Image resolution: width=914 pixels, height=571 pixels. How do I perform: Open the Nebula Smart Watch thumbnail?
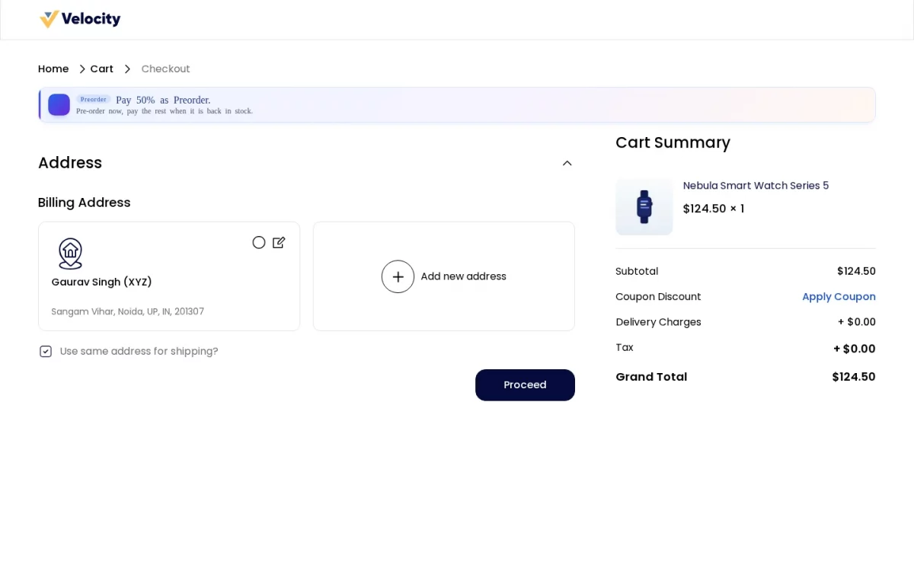(x=644, y=206)
